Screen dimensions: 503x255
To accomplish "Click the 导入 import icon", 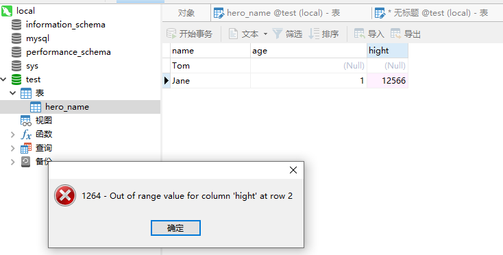I will [359, 34].
